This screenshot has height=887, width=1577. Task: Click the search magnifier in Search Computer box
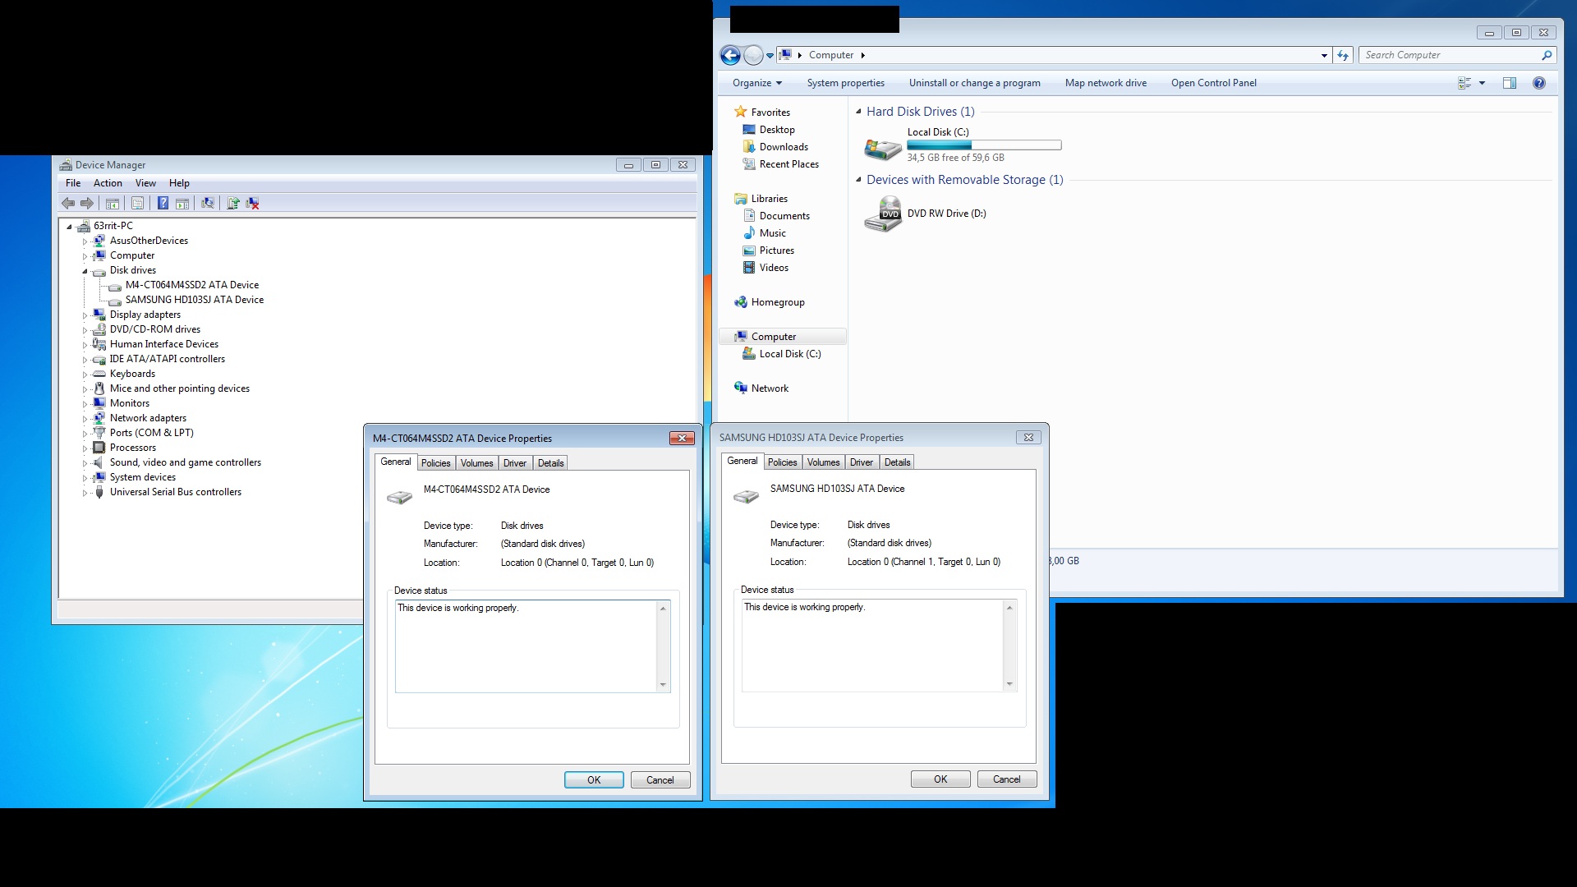pos(1547,55)
